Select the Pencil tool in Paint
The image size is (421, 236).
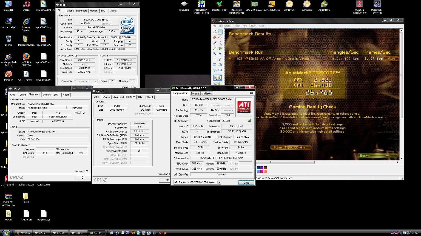point(215,48)
